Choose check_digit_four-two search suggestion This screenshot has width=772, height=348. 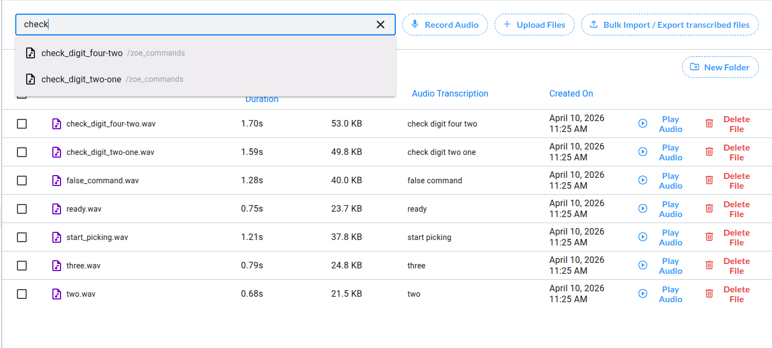pyautogui.click(x=82, y=53)
